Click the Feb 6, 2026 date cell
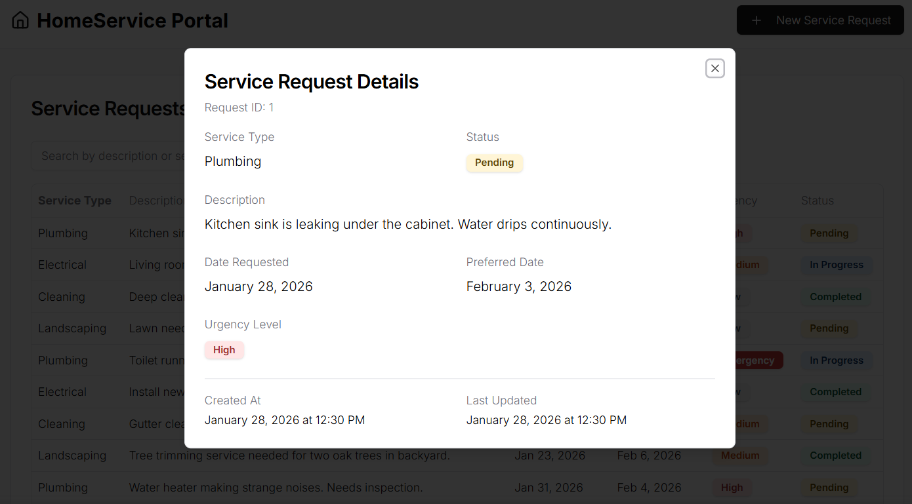Screen dimensions: 912x504 click(x=649, y=456)
